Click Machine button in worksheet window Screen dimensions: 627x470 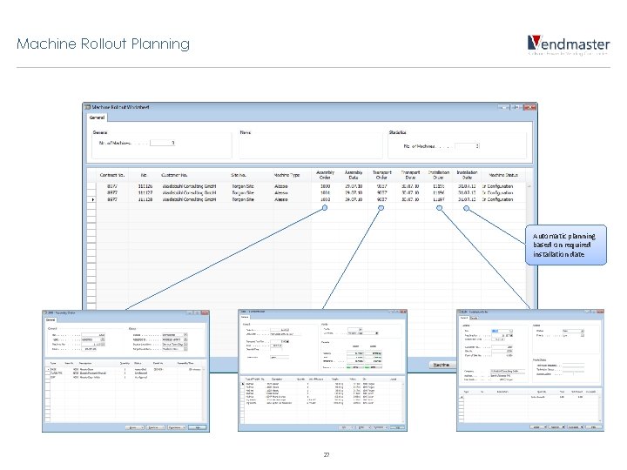pos(442,365)
